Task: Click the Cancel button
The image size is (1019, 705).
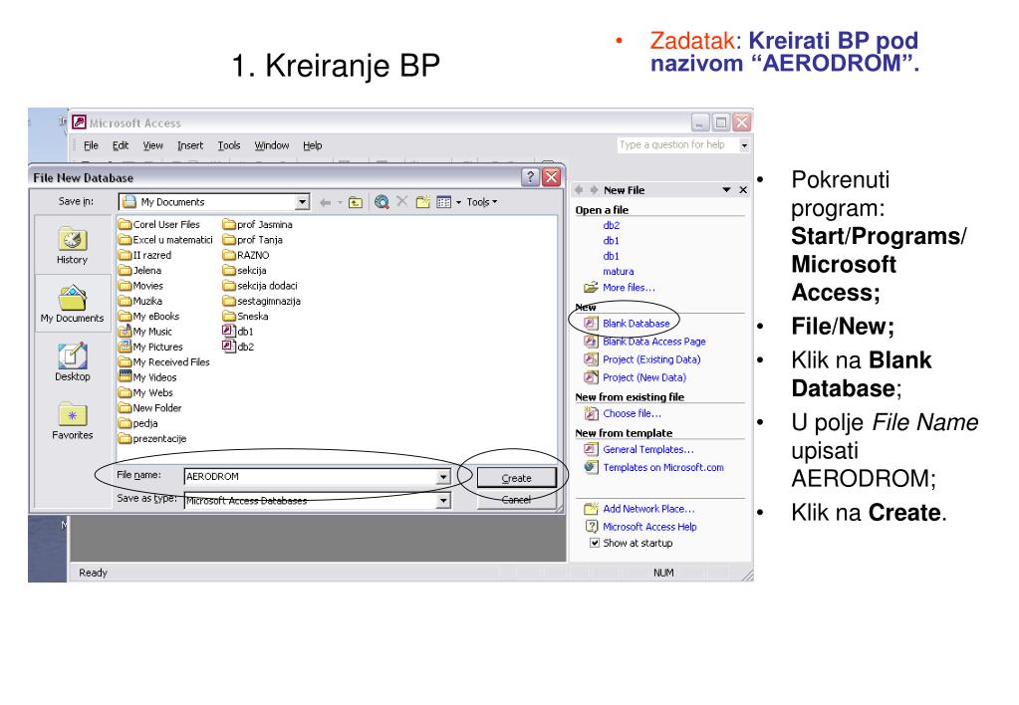Action: click(x=517, y=500)
